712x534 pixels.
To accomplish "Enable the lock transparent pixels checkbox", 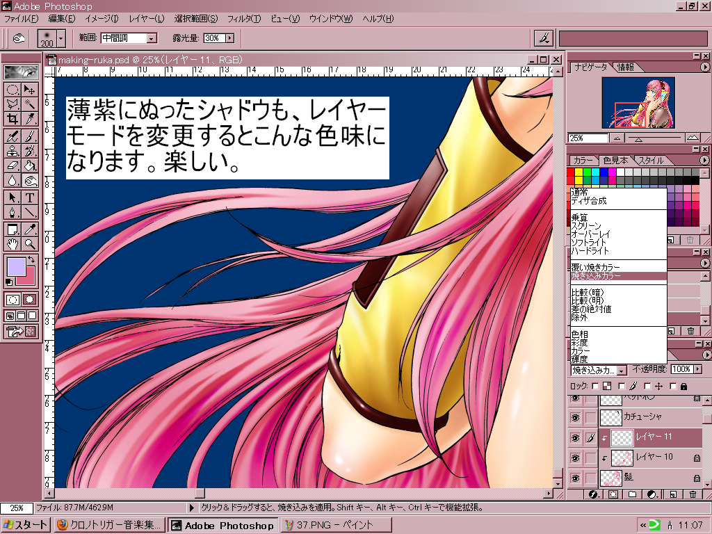I will (595, 386).
